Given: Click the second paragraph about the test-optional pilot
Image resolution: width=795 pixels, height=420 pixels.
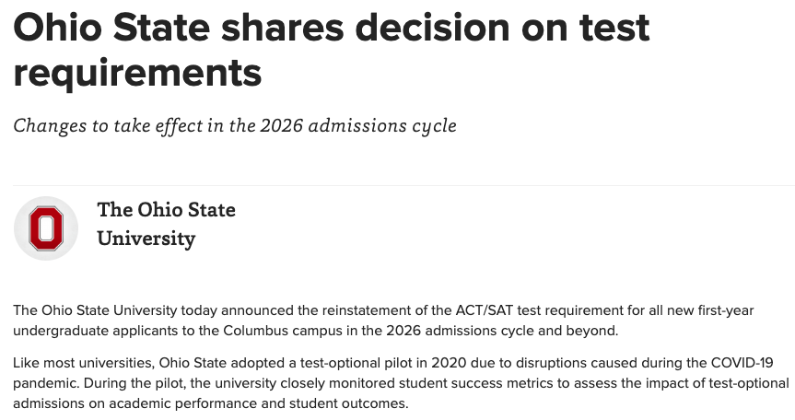Looking at the screenshot, I should (396, 382).
